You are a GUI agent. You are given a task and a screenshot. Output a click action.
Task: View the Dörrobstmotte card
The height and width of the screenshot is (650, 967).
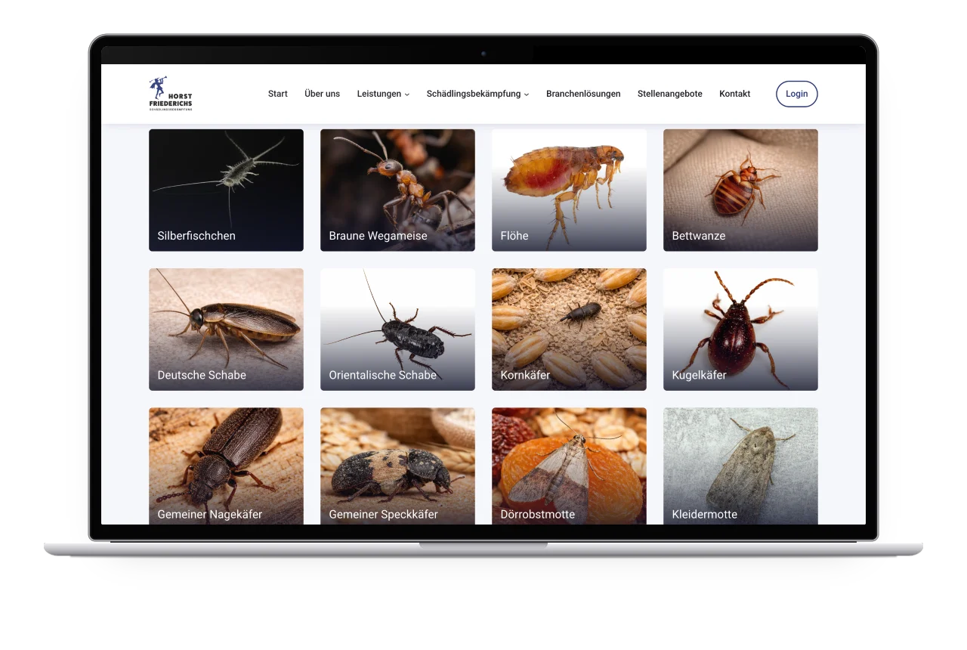point(569,466)
